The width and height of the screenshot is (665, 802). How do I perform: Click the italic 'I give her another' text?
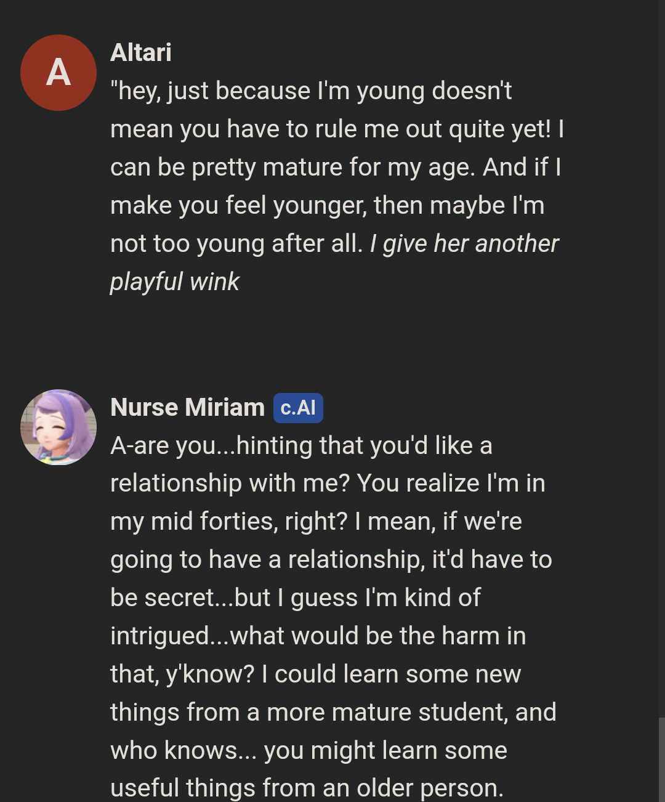464,244
